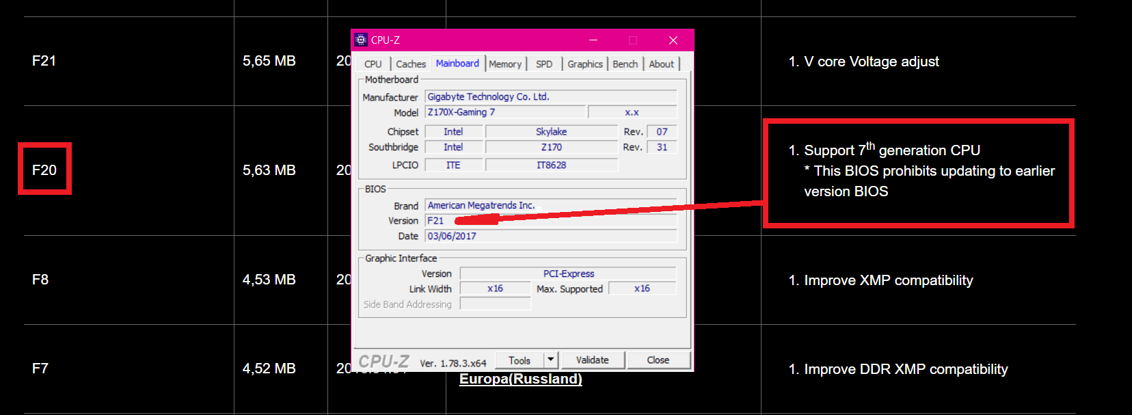
Task: Click the Link Width x16 value
Action: click(495, 289)
